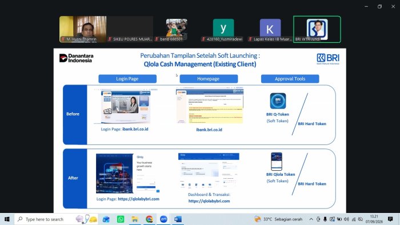Click the Before label on the slide
The width and height of the screenshot is (400, 225).
(x=73, y=114)
